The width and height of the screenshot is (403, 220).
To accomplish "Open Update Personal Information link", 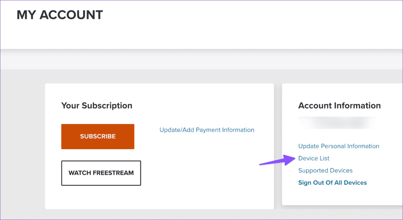I will 338,146.
